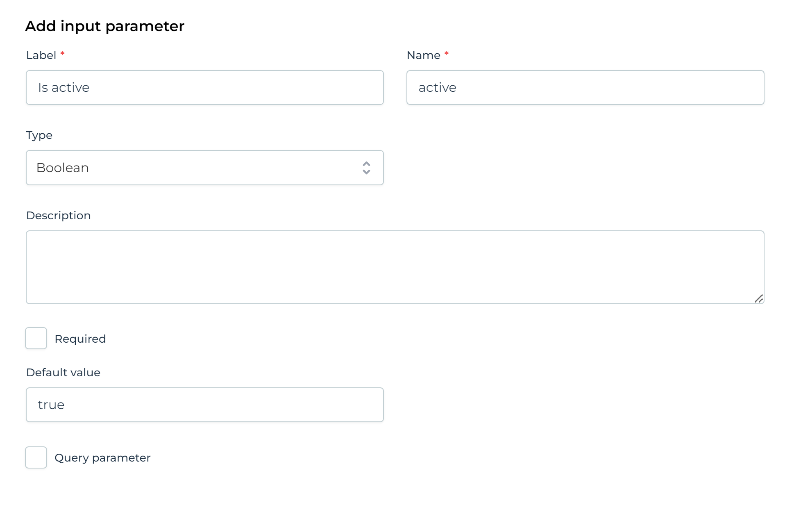
Task: Click the Name field containing active
Action: (x=585, y=87)
